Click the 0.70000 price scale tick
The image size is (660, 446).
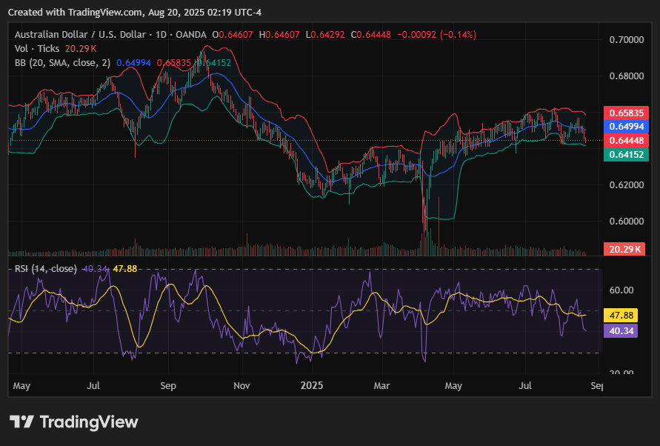click(x=627, y=39)
